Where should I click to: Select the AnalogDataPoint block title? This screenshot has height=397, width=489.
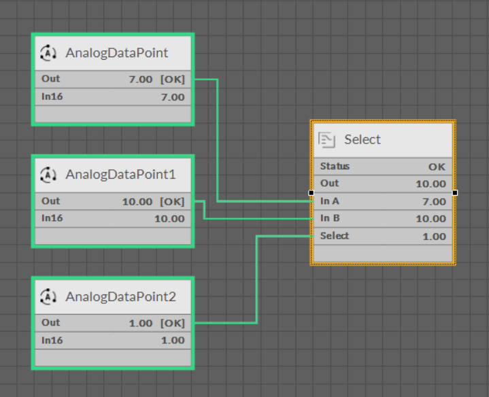pos(116,53)
